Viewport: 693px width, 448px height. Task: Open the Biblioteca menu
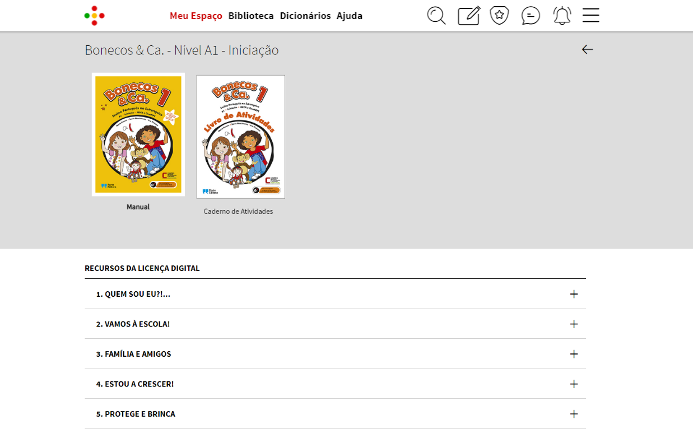click(x=251, y=16)
